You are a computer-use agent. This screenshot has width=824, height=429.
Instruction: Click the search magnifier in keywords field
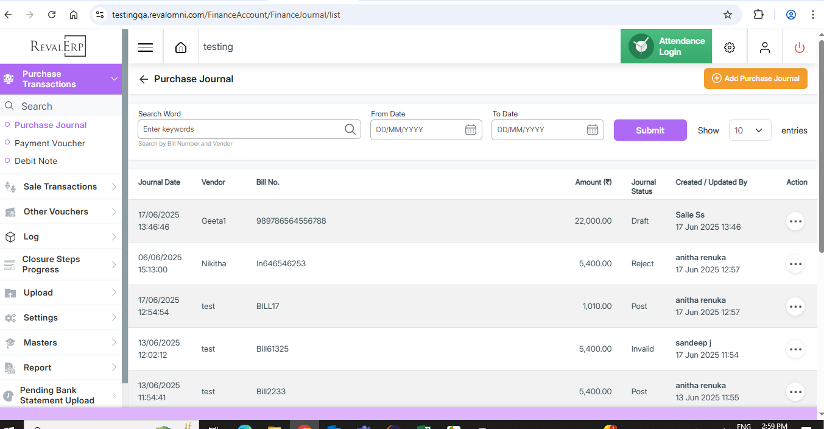coord(350,129)
